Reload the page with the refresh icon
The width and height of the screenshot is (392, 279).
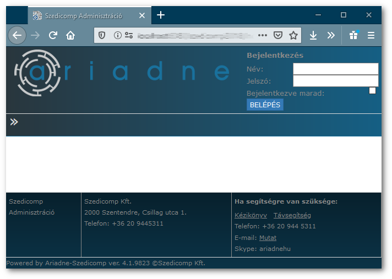pyautogui.click(x=53, y=35)
